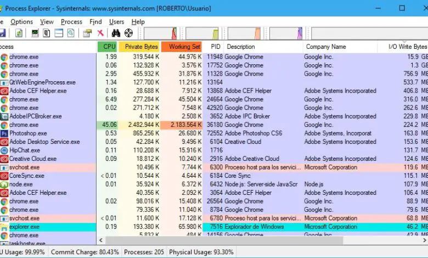Screen dimensions: 428x258
Task: Click the node.exe green icon
Action: click(4, 184)
